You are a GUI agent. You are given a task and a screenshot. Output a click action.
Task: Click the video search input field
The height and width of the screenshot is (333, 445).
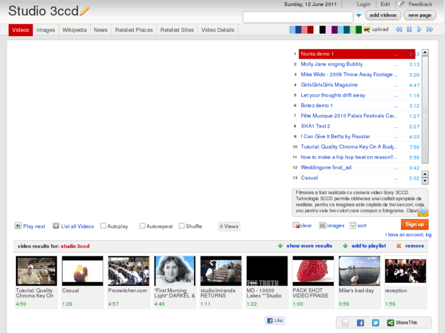297,17
